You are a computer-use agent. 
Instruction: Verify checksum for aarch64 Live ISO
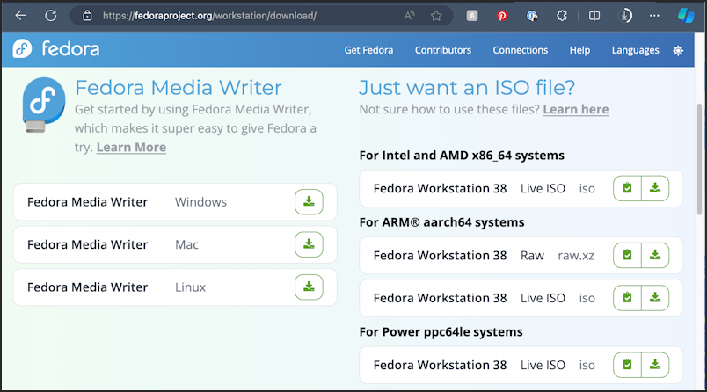[x=627, y=298]
